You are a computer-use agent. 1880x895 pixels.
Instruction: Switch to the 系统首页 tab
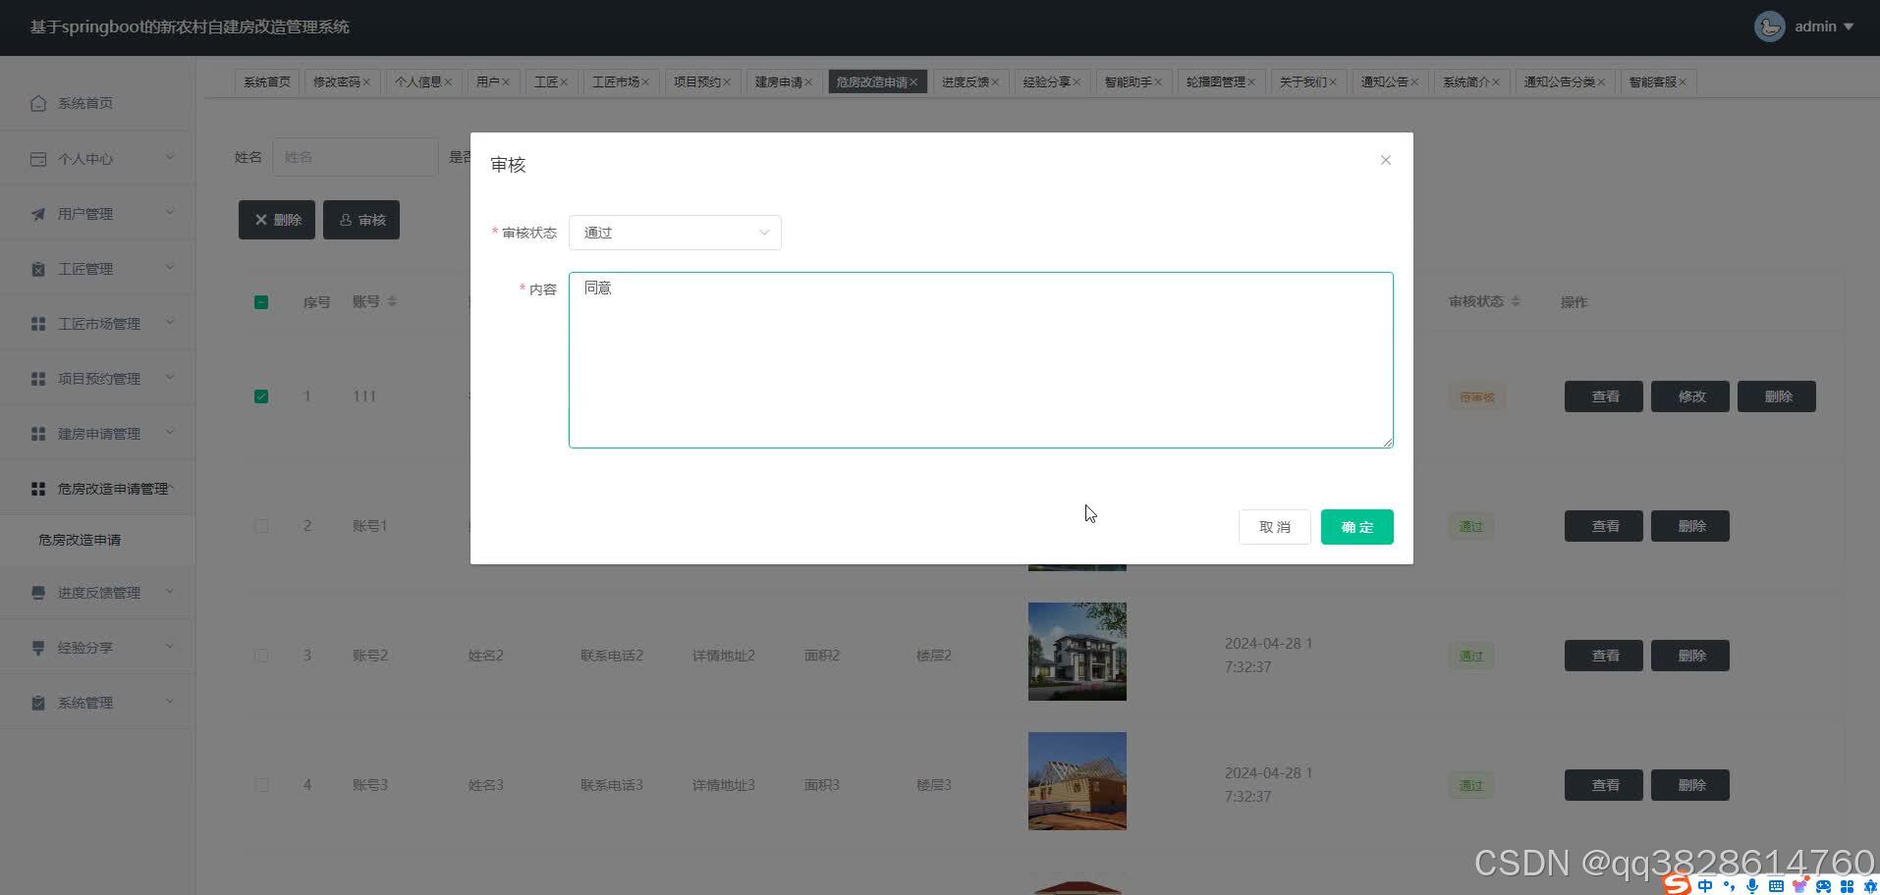[x=267, y=82]
